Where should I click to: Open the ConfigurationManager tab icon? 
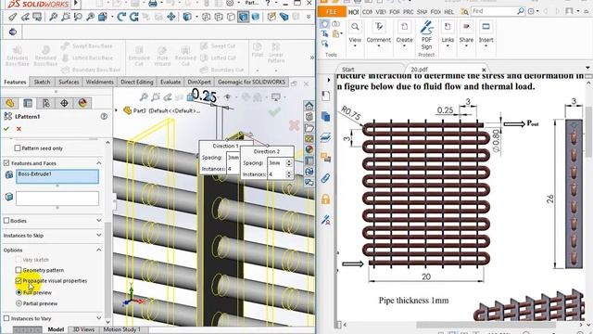[45, 103]
